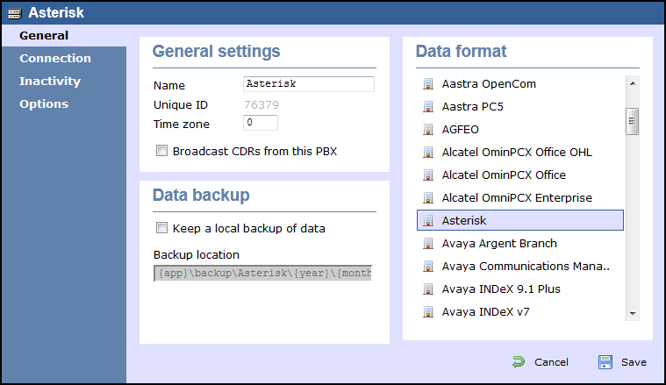Click the data format scrollbar thumb
Viewport: 666px width, 385px height.
tap(633, 121)
